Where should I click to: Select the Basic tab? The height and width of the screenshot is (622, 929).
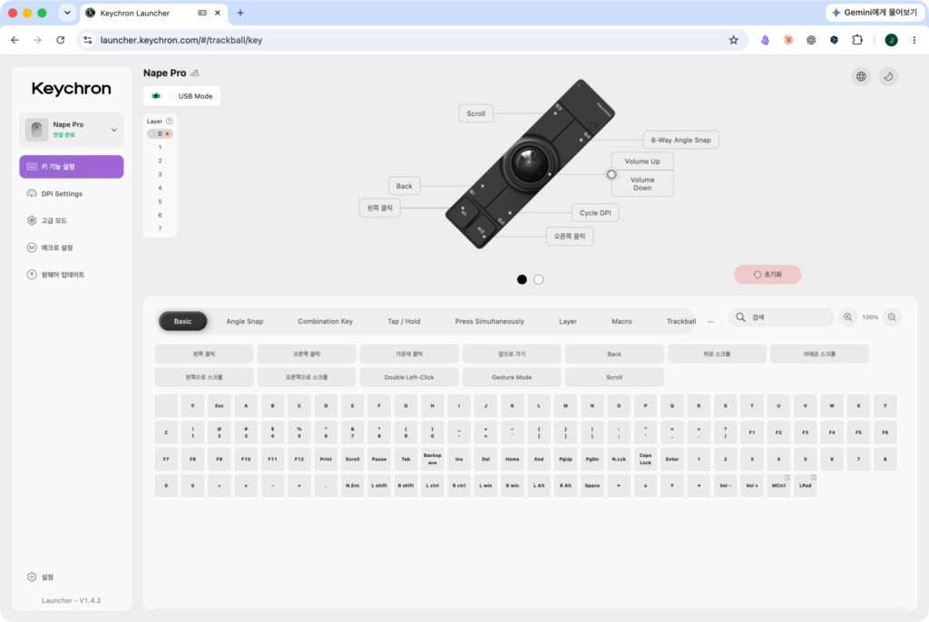point(182,322)
